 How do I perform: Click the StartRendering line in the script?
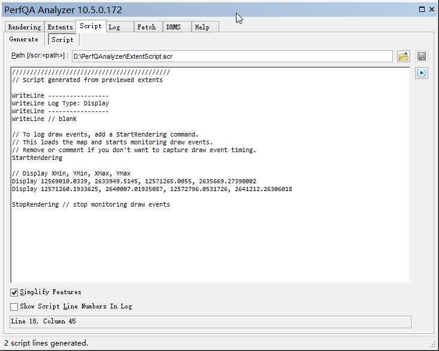tap(37, 158)
